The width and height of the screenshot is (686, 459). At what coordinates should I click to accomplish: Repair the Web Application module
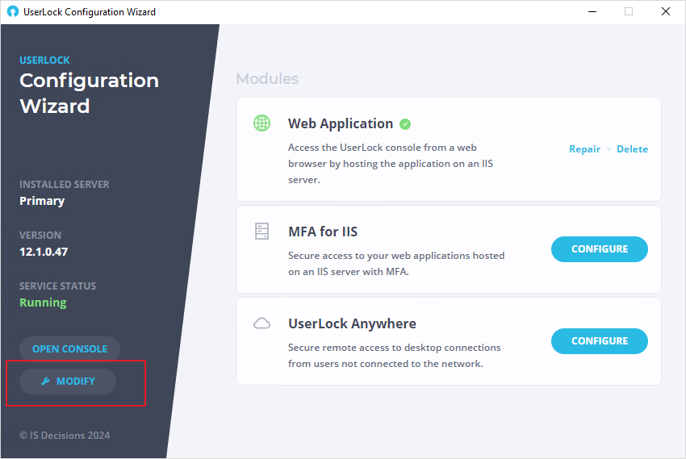pyautogui.click(x=584, y=149)
